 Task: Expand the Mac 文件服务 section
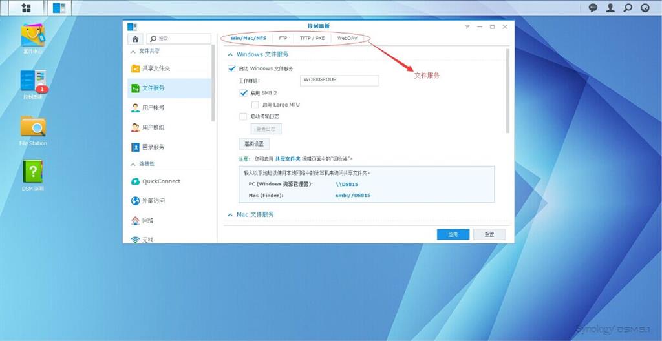[230, 214]
